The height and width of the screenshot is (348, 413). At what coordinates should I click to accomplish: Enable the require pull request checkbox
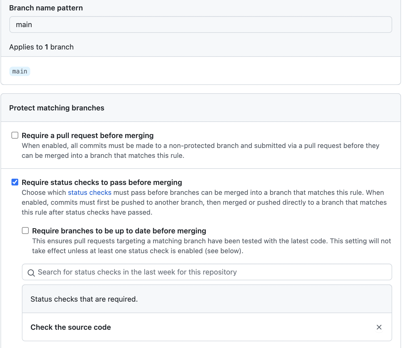coord(15,135)
